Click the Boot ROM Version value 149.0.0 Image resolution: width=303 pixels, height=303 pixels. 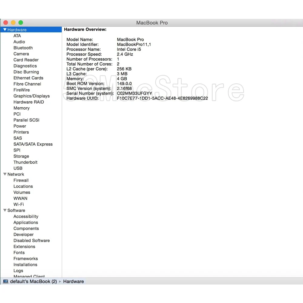tap(124, 84)
